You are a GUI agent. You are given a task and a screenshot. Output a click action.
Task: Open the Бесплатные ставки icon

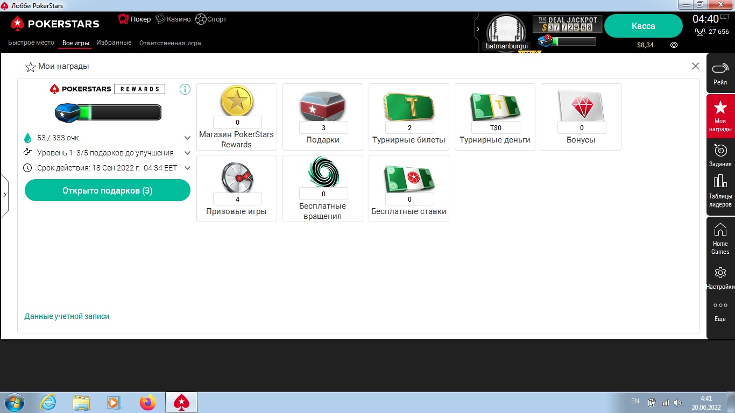(409, 178)
